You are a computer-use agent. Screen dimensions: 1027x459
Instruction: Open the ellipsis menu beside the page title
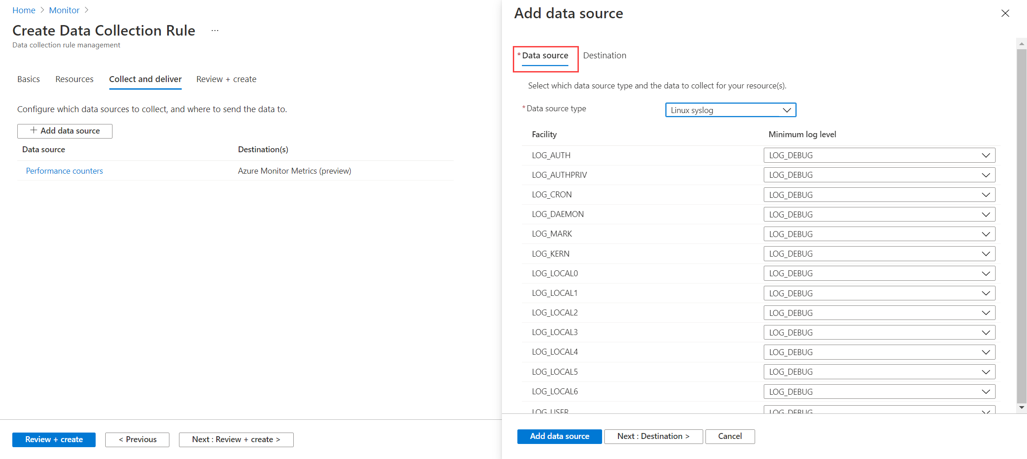(214, 30)
